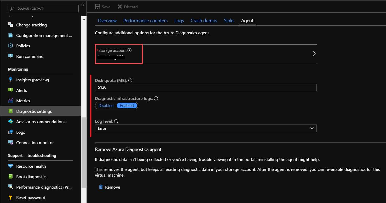Click the Save button label
Screen dimensions: 386x203
[x=106, y=7]
